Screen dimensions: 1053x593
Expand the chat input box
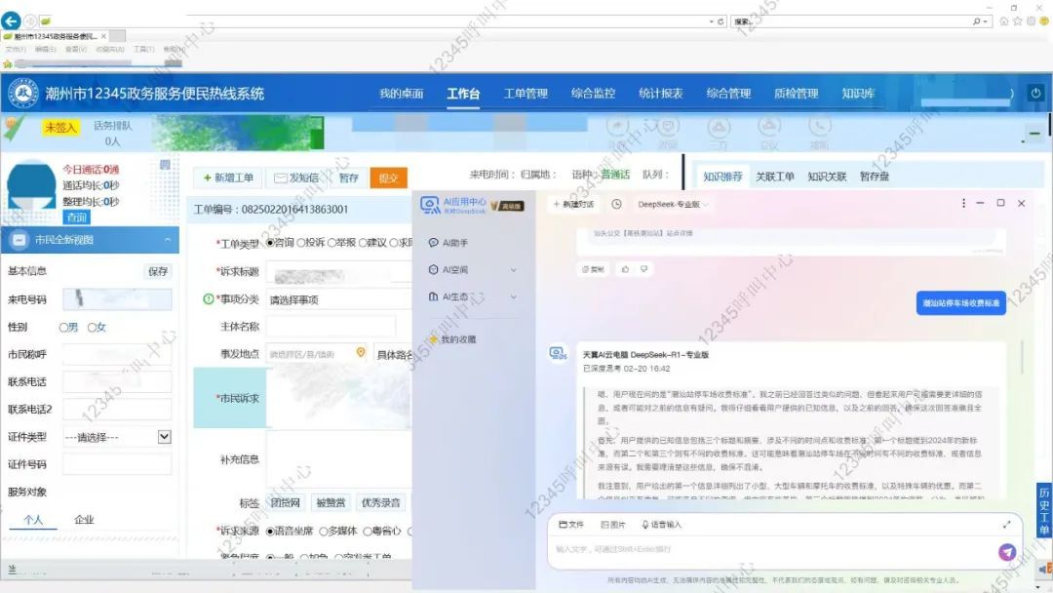coord(1006,525)
